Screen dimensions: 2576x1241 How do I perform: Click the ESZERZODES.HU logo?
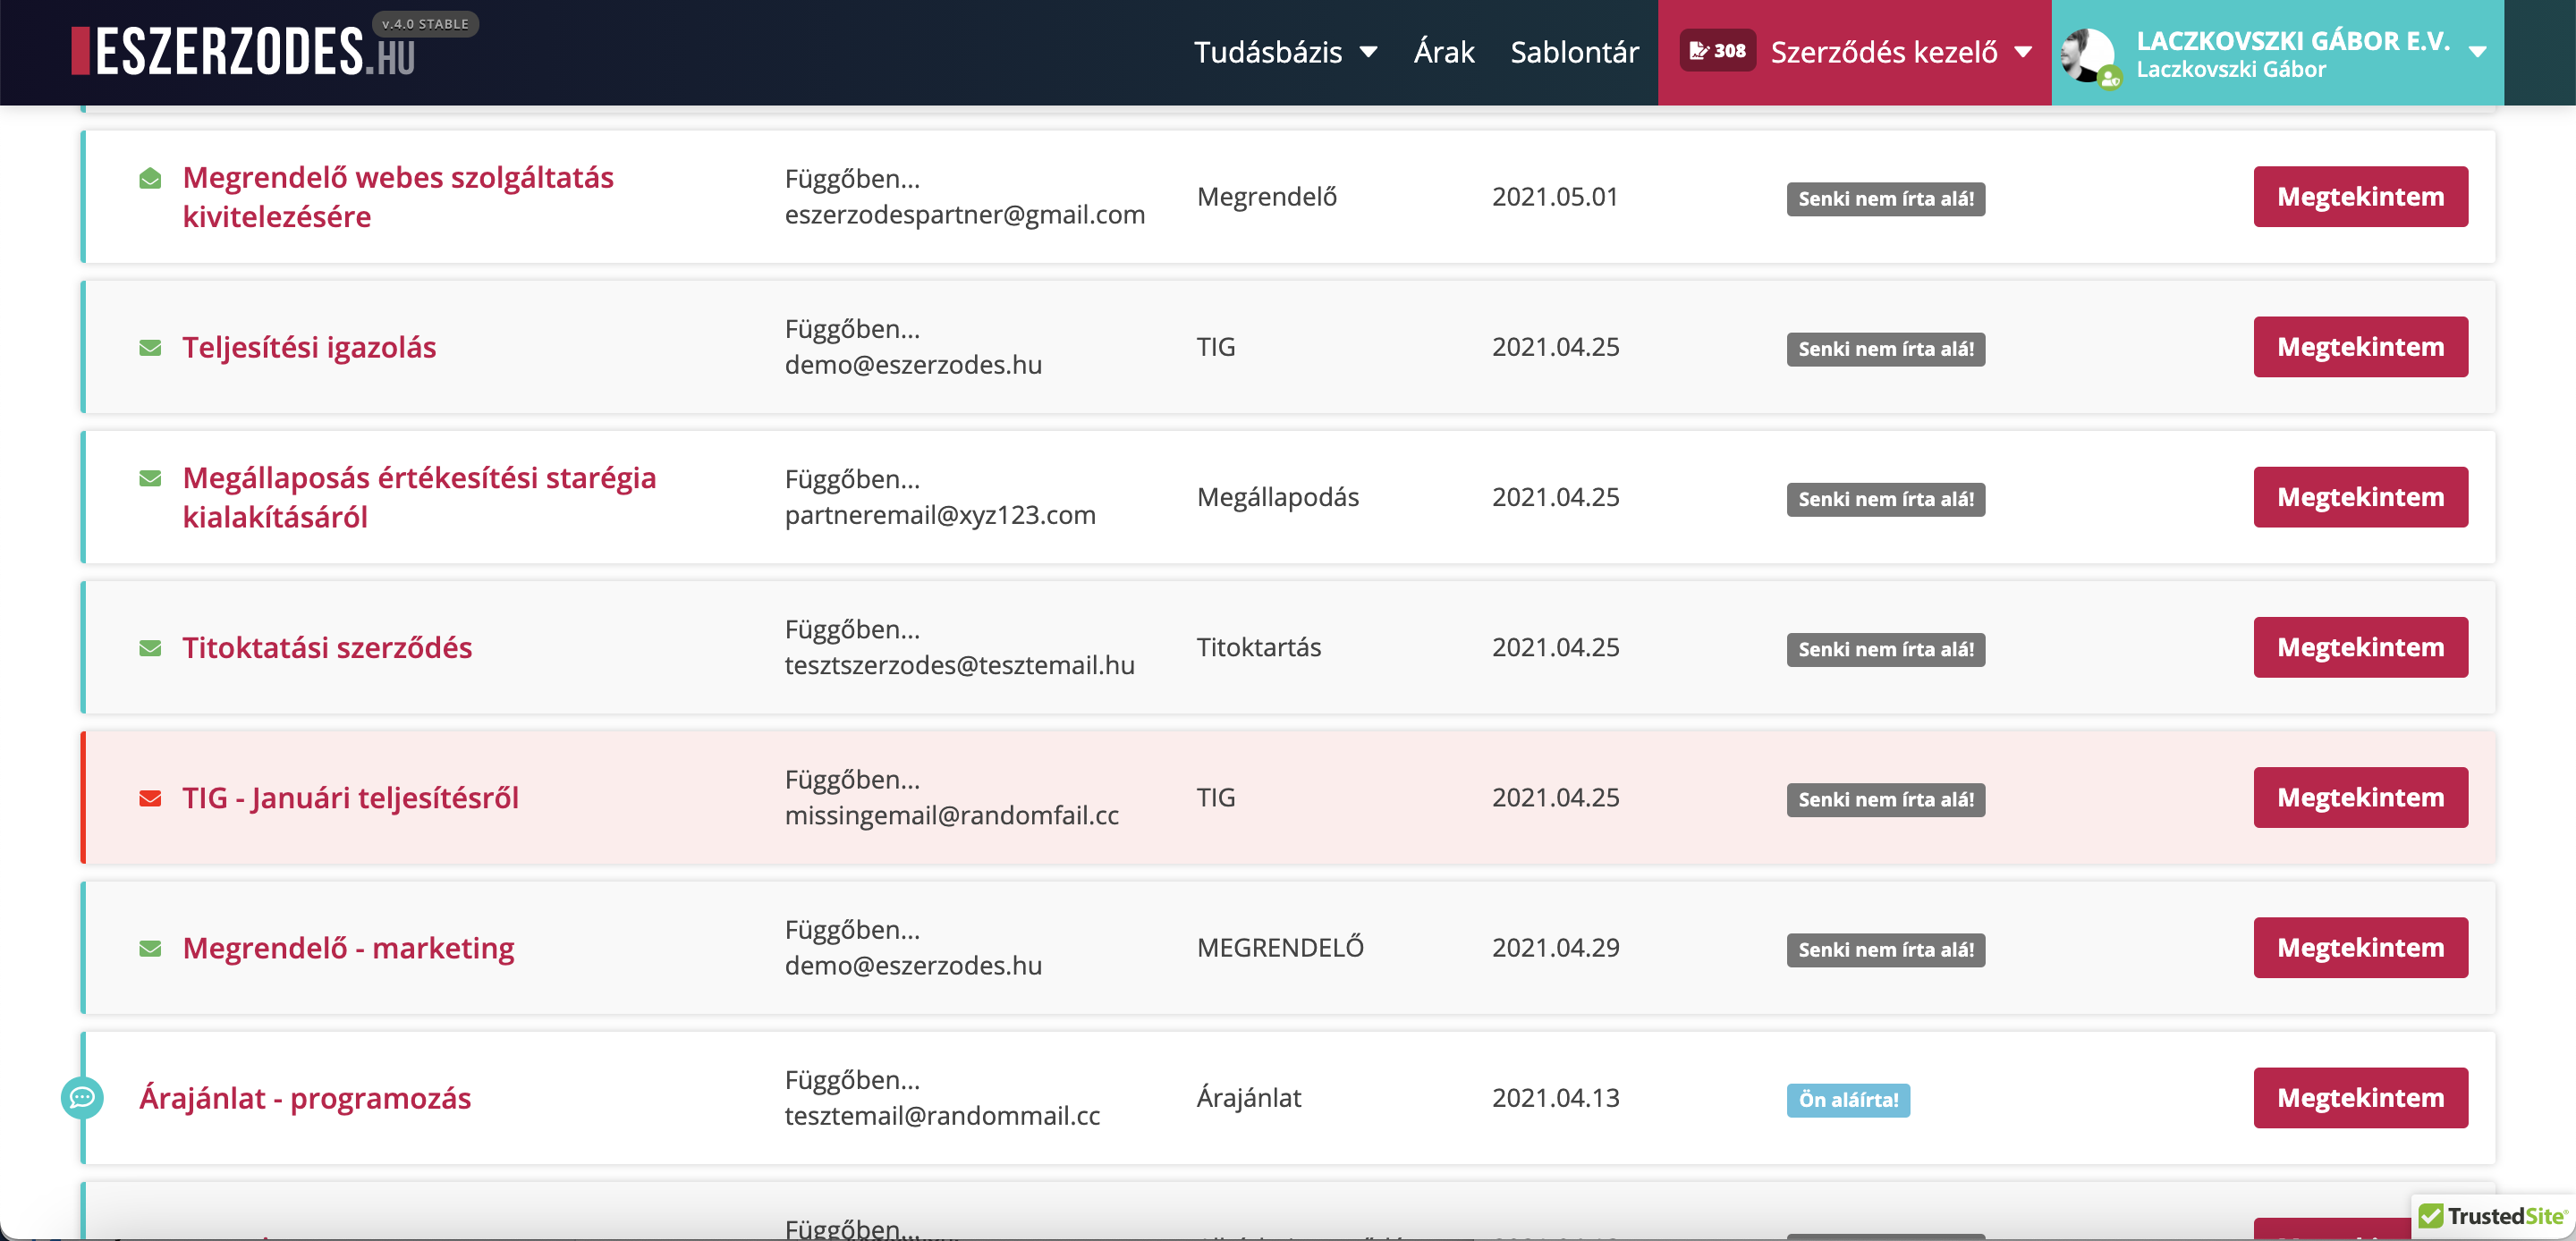pyautogui.click(x=245, y=52)
